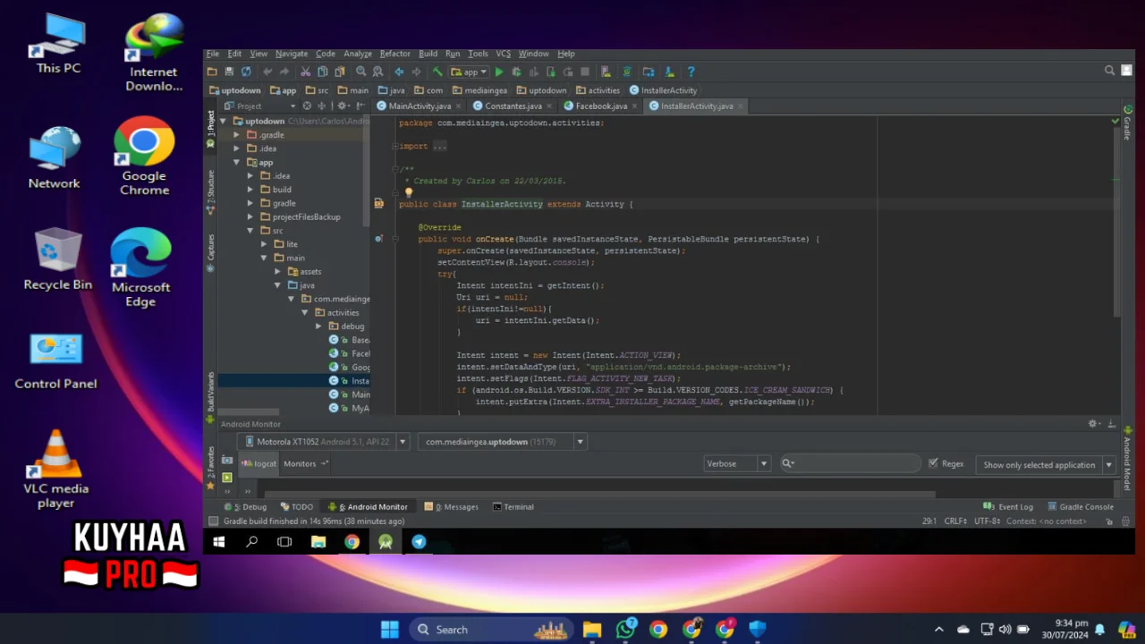The image size is (1145, 644).
Task: Click the Run app play icon
Action: click(x=499, y=72)
